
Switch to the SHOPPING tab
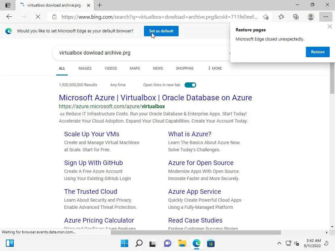coord(185,68)
